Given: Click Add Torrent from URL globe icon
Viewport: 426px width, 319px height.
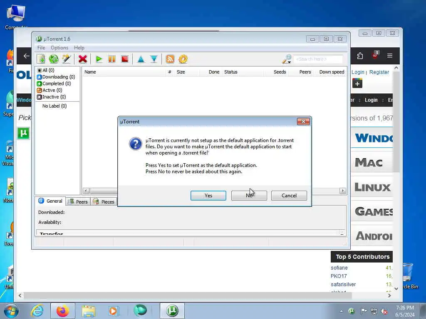Looking at the screenshot, I should (54, 59).
